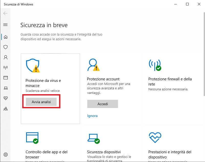This screenshot has width=205, height=162.
Task: Open account protection via sidebar person icon
Action: click(x=5, y=57)
